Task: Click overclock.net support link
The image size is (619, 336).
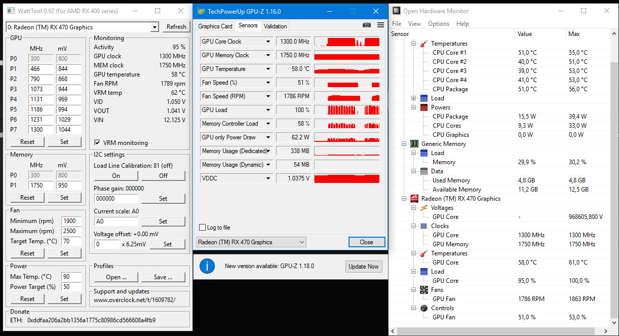Action: 135,301
